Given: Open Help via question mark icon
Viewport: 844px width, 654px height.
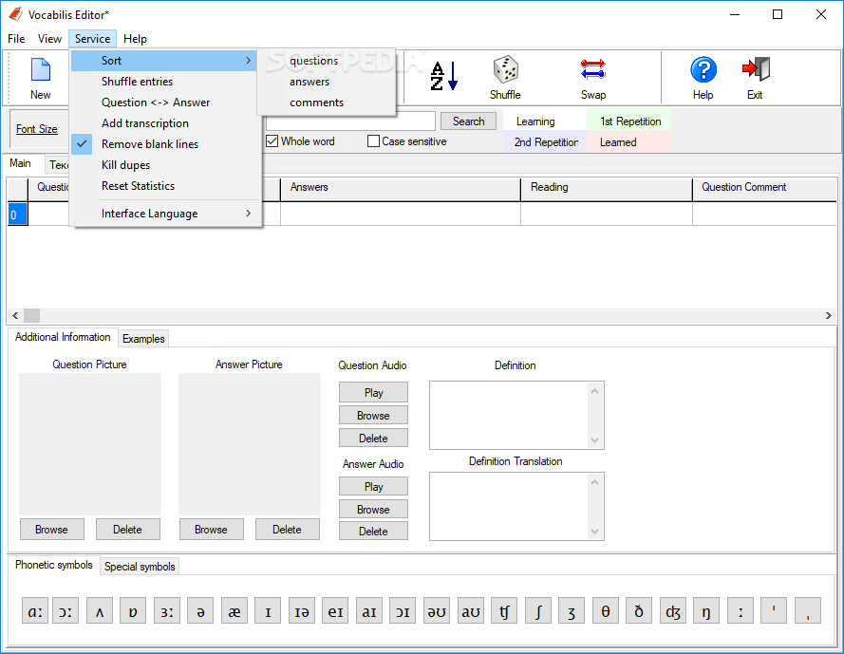Looking at the screenshot, I should point(703,70).
